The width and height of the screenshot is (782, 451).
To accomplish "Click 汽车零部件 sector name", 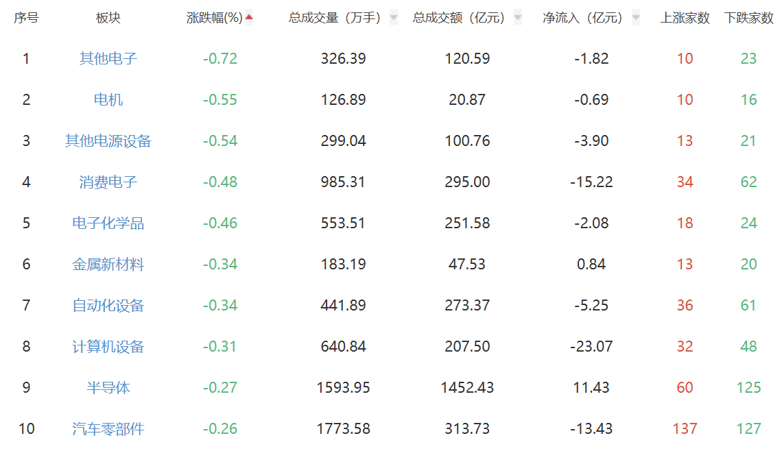I will pos(108,428).
